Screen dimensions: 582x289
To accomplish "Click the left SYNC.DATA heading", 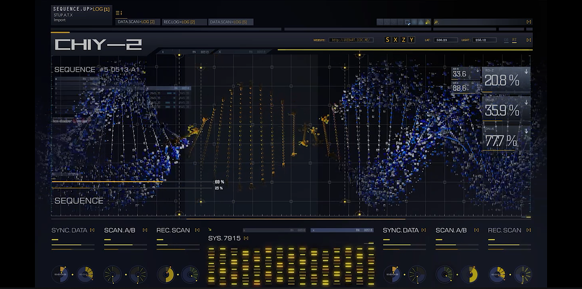I will [69, 230].
